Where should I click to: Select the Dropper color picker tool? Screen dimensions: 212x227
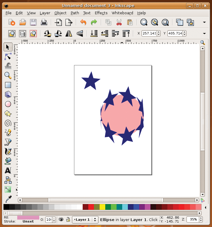tap(8, 199)
